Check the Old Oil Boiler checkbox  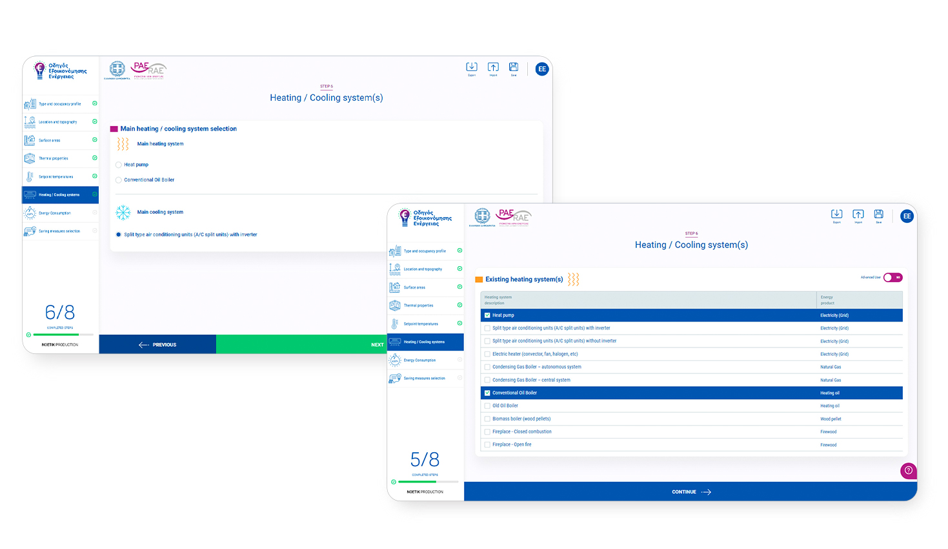(487, 406)
